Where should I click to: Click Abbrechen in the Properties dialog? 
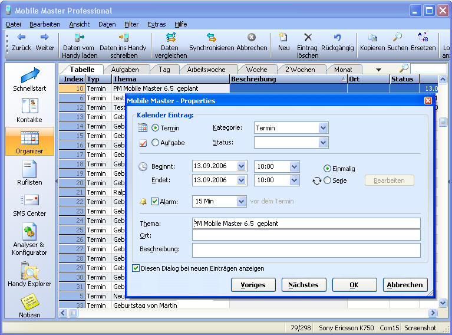click(x=405, y=285)
